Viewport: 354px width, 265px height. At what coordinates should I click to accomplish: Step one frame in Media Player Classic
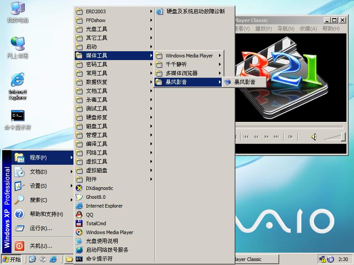(x=291, y=136)
